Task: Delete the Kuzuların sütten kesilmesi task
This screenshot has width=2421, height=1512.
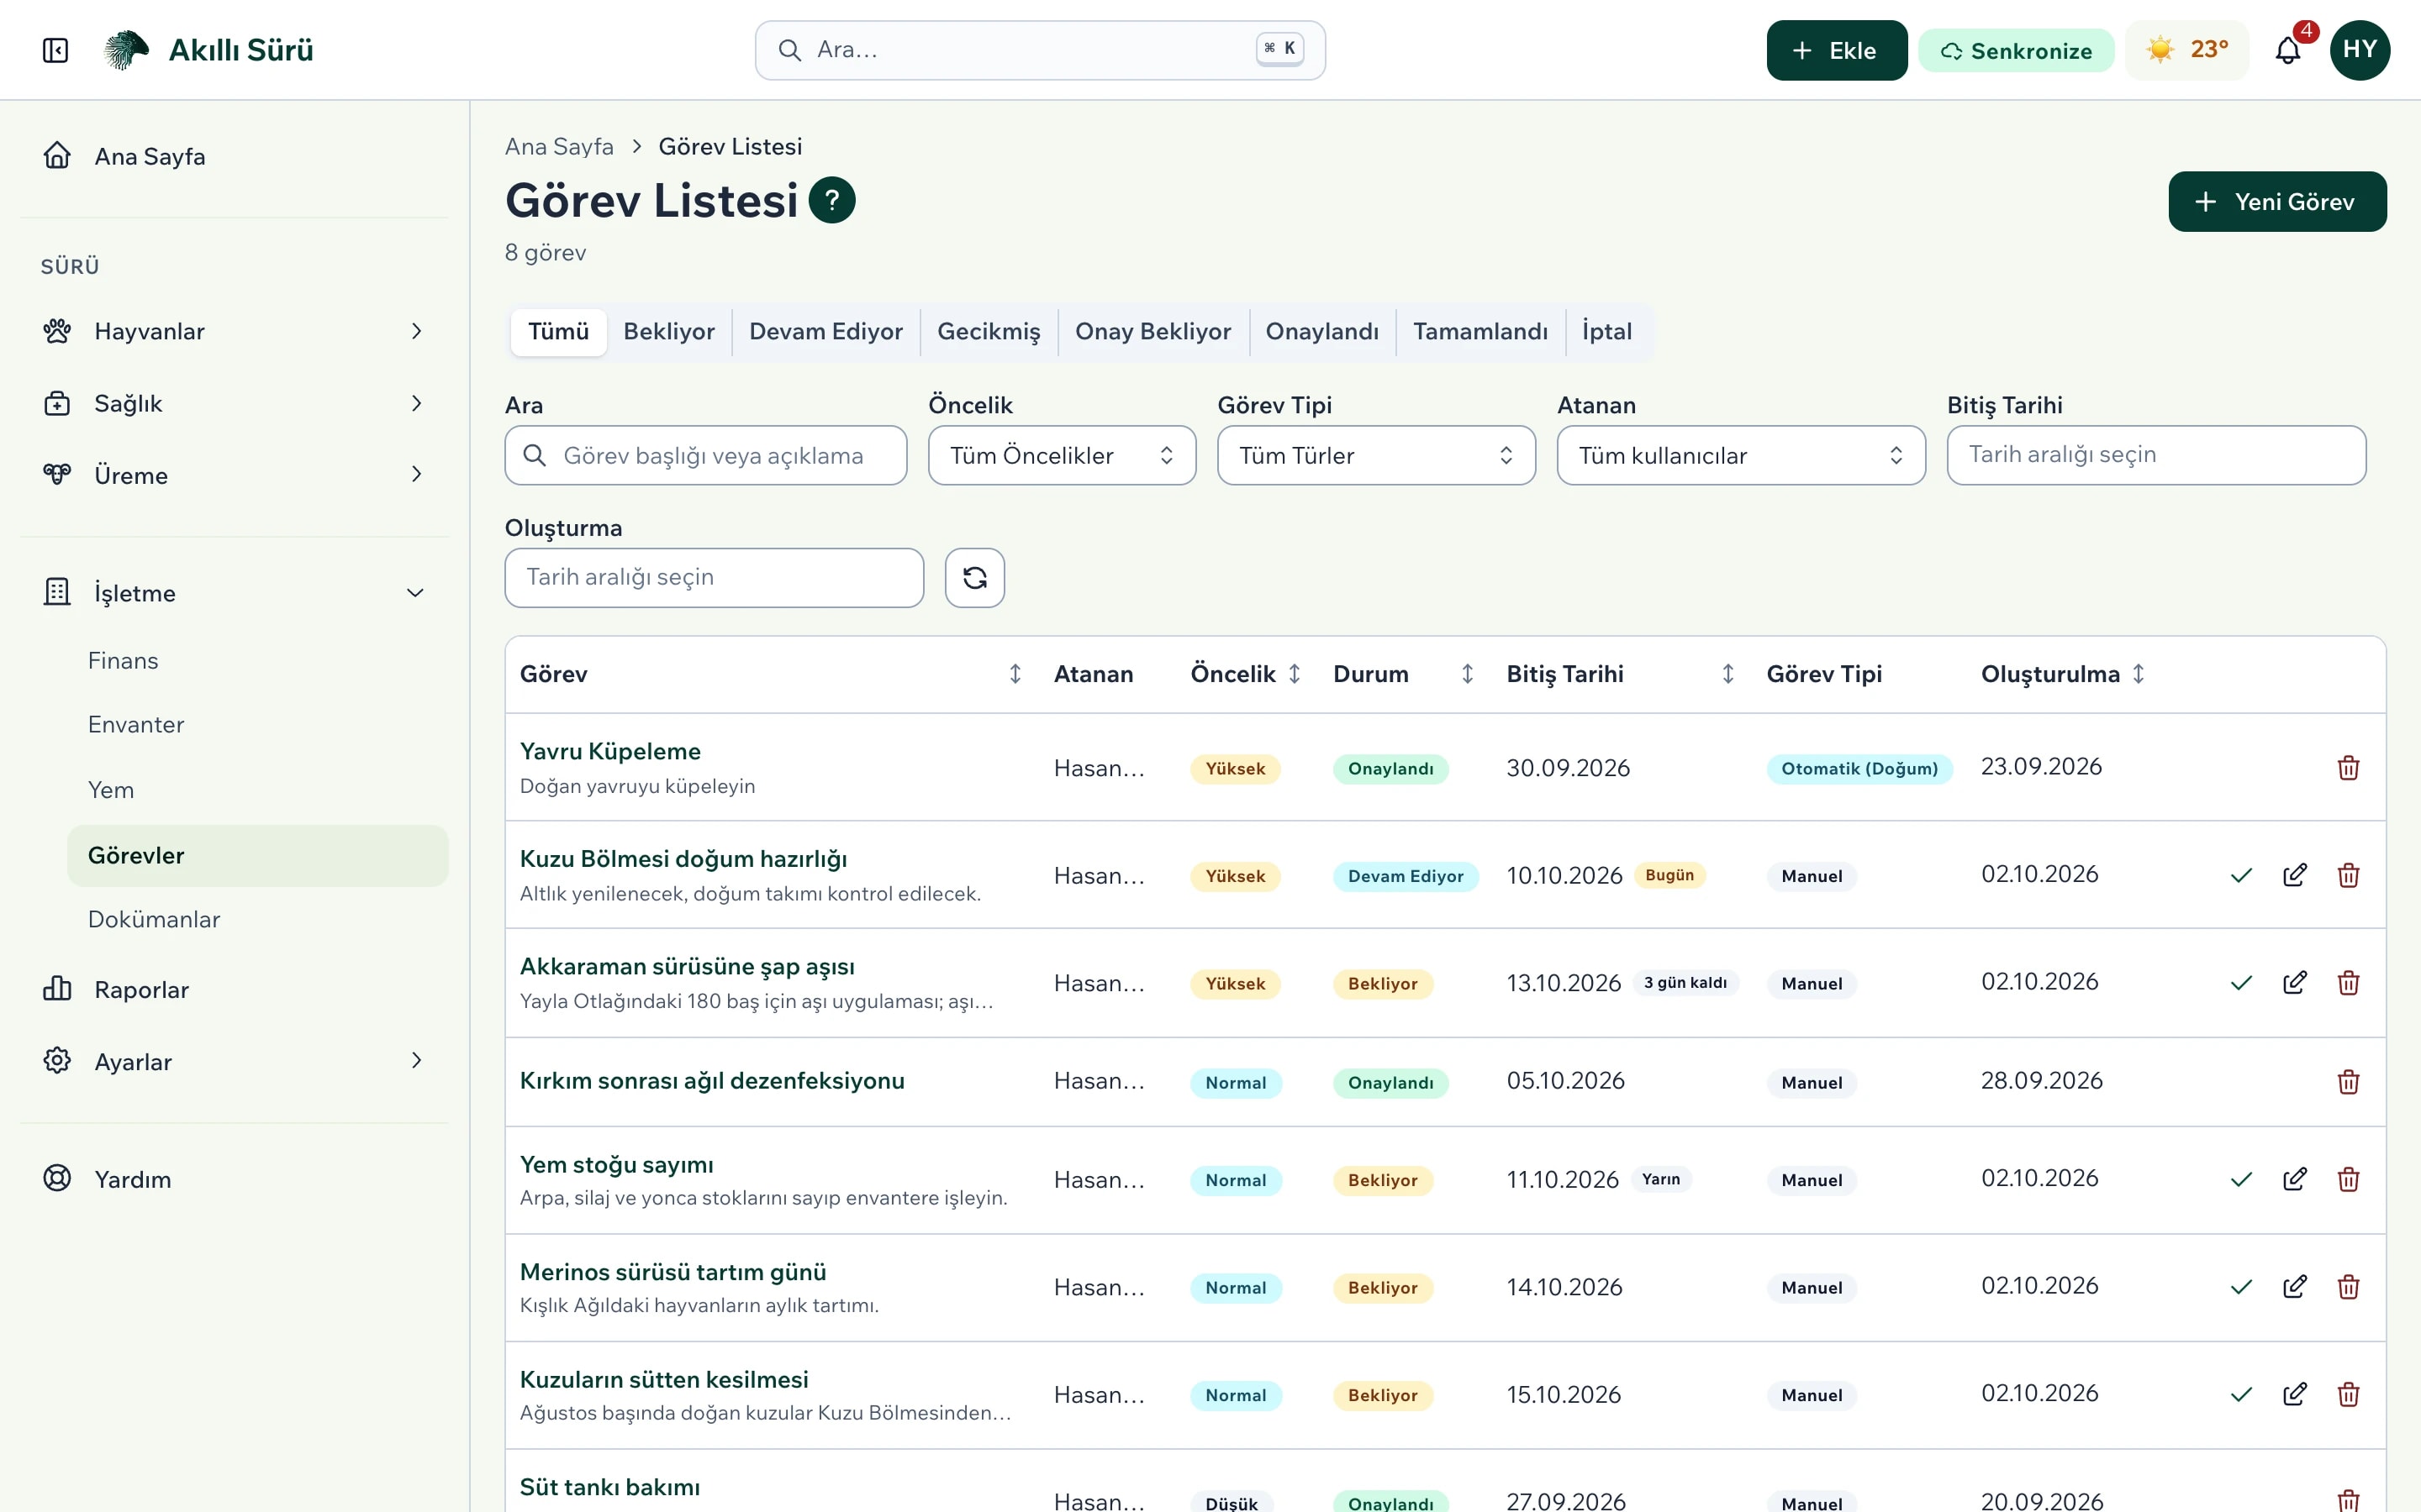Action: [2348, 1395]
